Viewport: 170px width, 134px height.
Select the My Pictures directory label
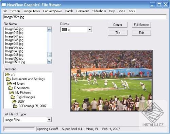[23, 93]
